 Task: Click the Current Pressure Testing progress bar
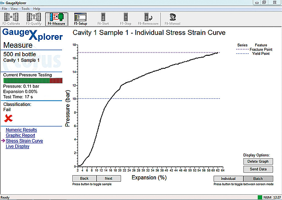tap(32, 81)
